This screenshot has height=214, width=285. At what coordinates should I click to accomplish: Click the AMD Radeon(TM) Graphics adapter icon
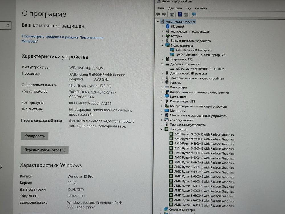coord(172,50)
